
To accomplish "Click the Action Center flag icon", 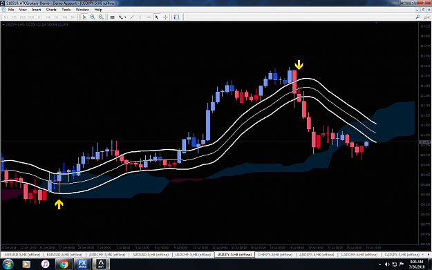I will (402, 264).
